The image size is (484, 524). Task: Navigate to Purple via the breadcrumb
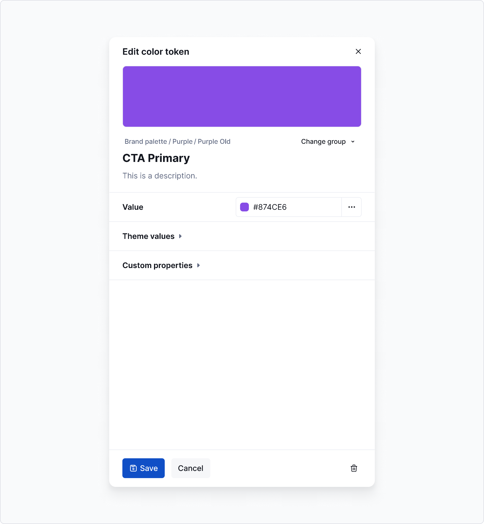(182, 141)
